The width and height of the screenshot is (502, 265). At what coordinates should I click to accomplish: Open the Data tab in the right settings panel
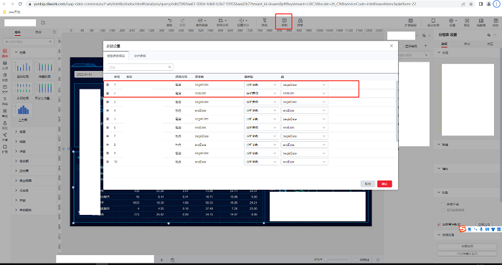(x=445, y=44)
